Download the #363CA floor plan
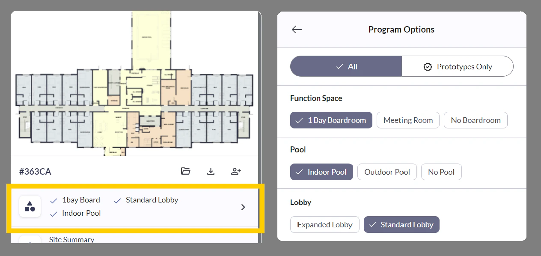This screenshot has width=541, height=256. [211, 171]
